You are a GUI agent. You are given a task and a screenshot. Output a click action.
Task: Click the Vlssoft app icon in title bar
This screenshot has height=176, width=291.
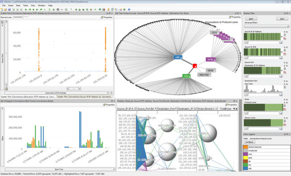pyautogui.click(x=1, y=2)
